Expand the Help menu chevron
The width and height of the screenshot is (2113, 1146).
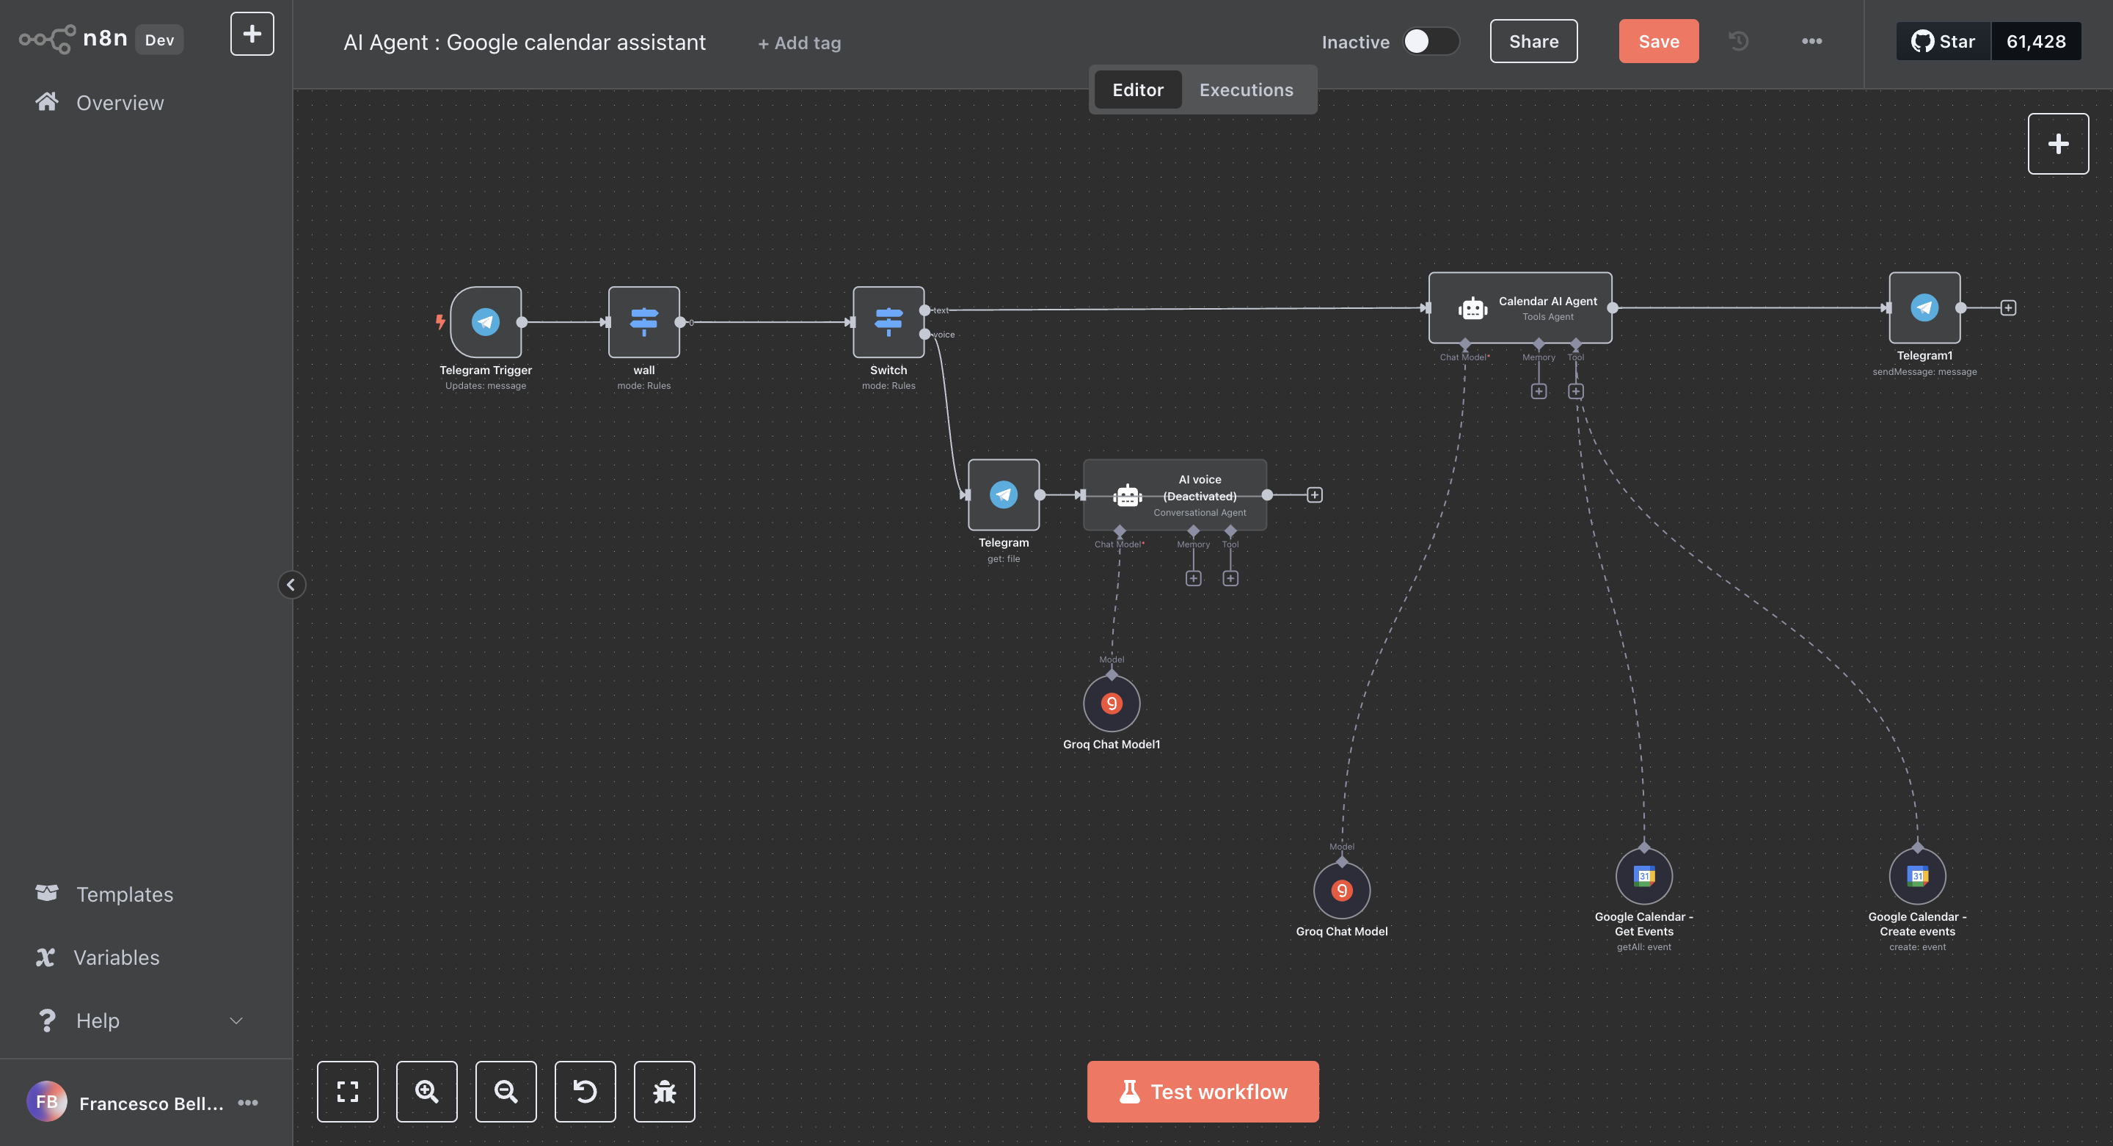[x=236, y=1021]
